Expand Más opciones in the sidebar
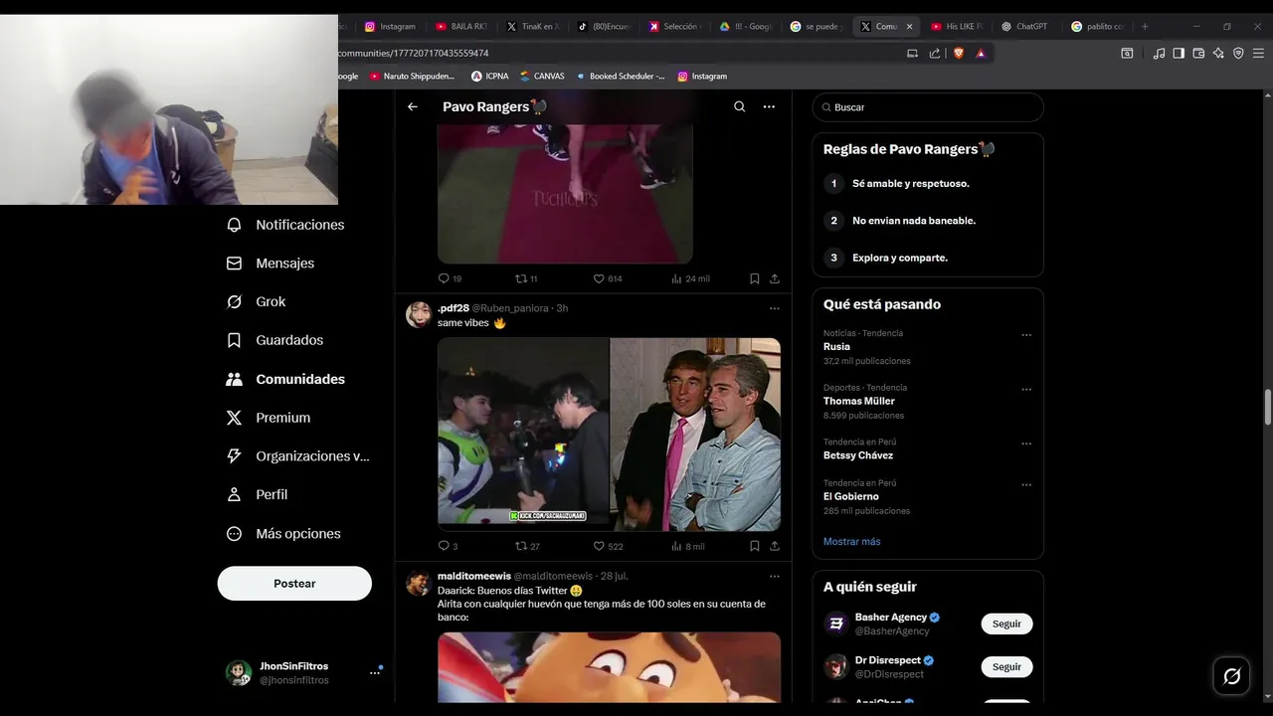This screenshot has width=1273, height=716. (x=284, y=534)
